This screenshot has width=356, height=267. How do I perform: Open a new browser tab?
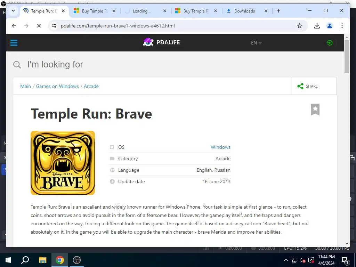[278, 11]
